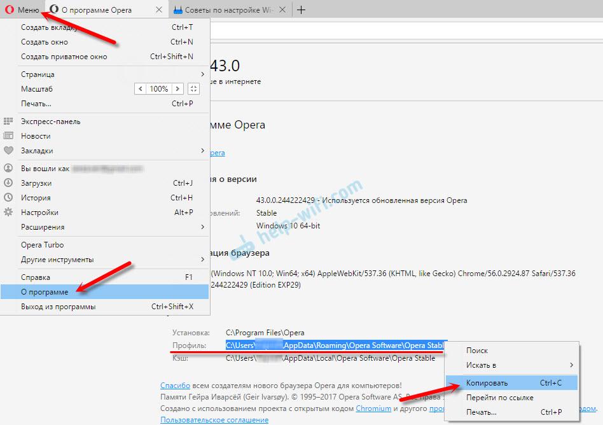Switch to О программе Opera tab
603x425 pixels.
point(106,10)
